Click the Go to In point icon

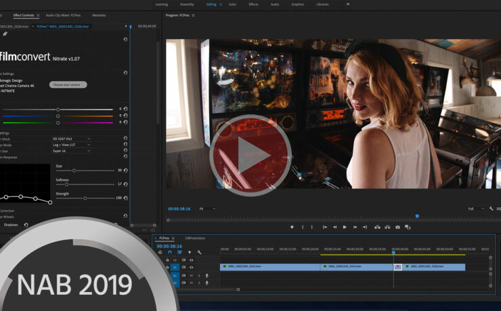[x=324, y=227]
